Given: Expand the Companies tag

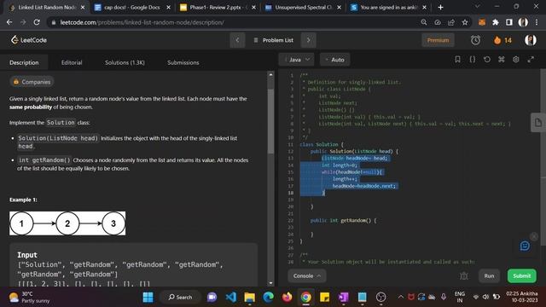Looking at the screenshot, I should 32,82.
